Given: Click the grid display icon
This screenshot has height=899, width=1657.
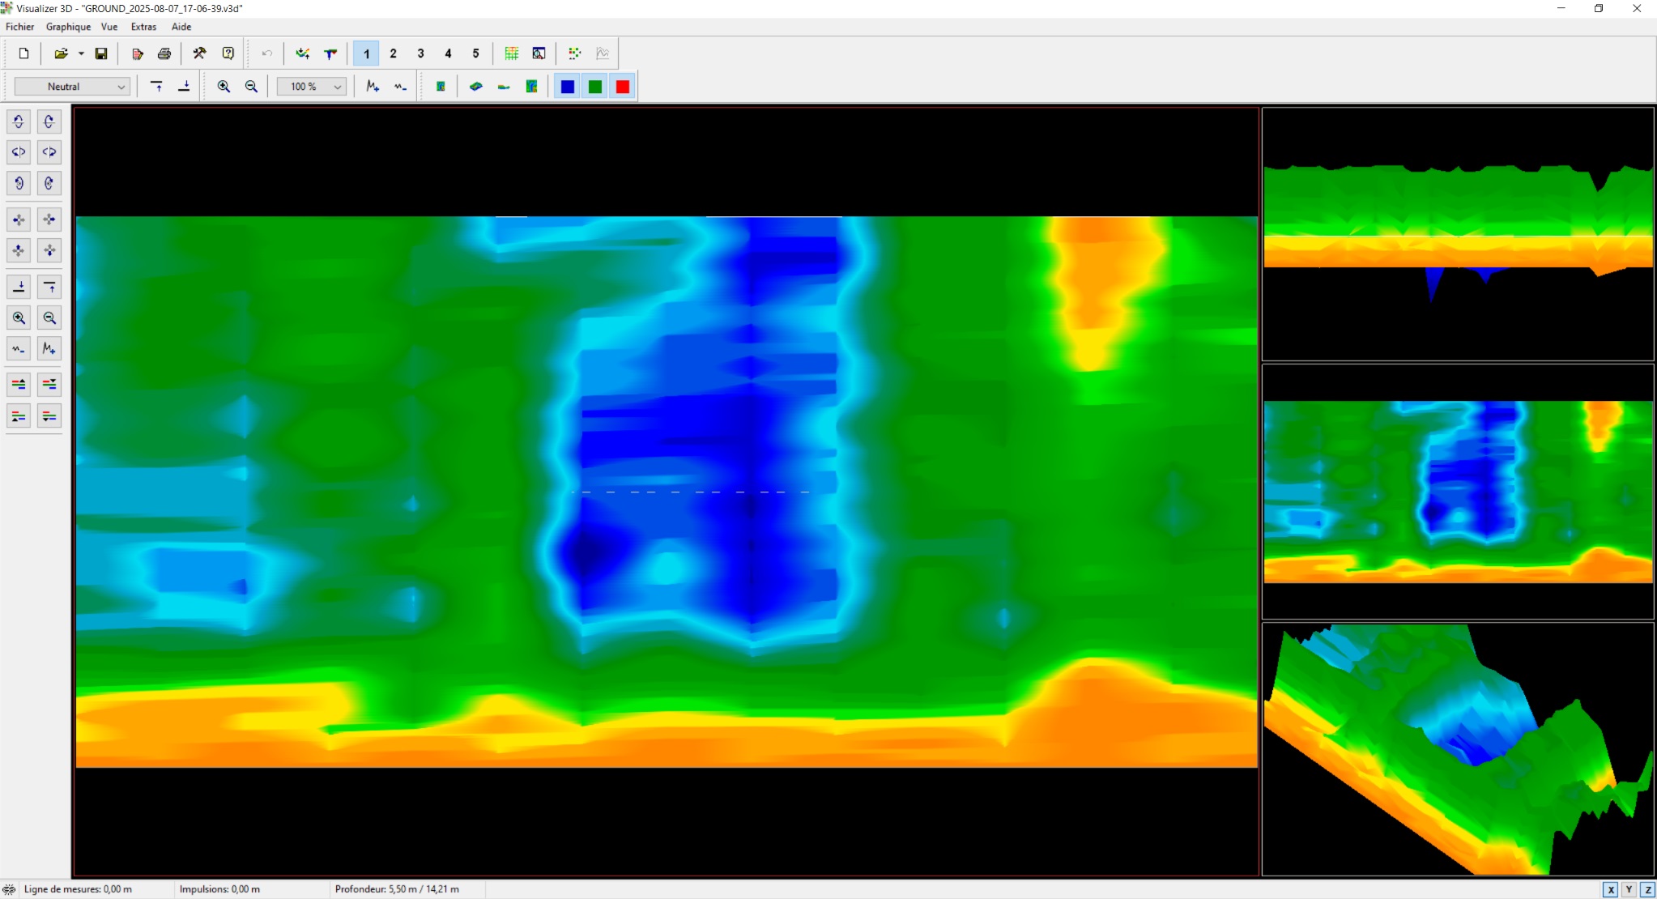Looking at the screenshot, I should [512, 53].
